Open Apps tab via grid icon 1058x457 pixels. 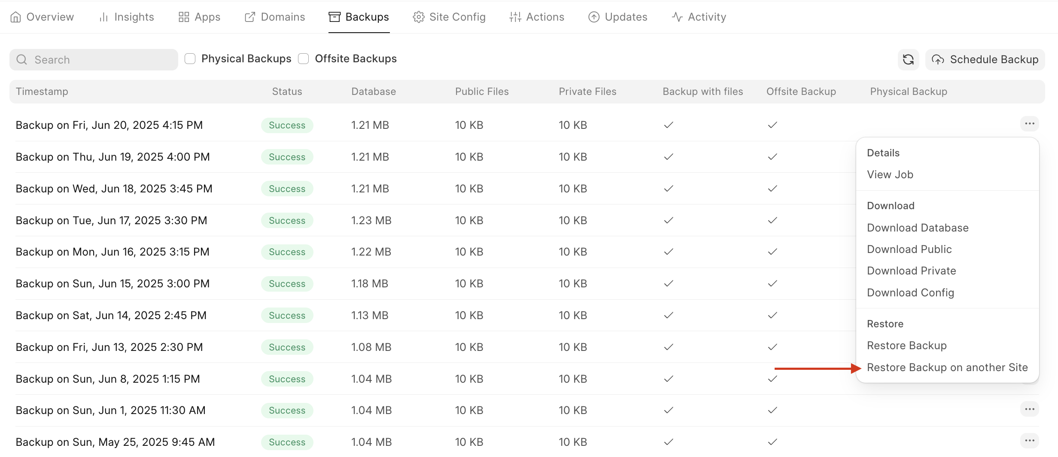tap(184, 17)
